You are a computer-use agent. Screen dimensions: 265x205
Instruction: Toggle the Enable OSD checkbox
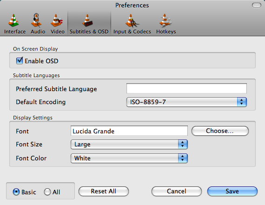coord(20,61)
